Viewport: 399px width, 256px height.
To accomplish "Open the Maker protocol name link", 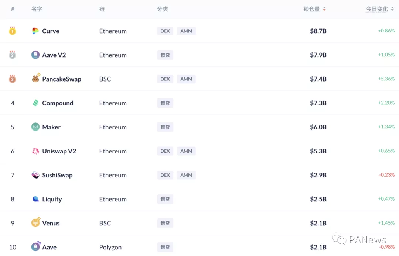I will (x=51, y=127).
